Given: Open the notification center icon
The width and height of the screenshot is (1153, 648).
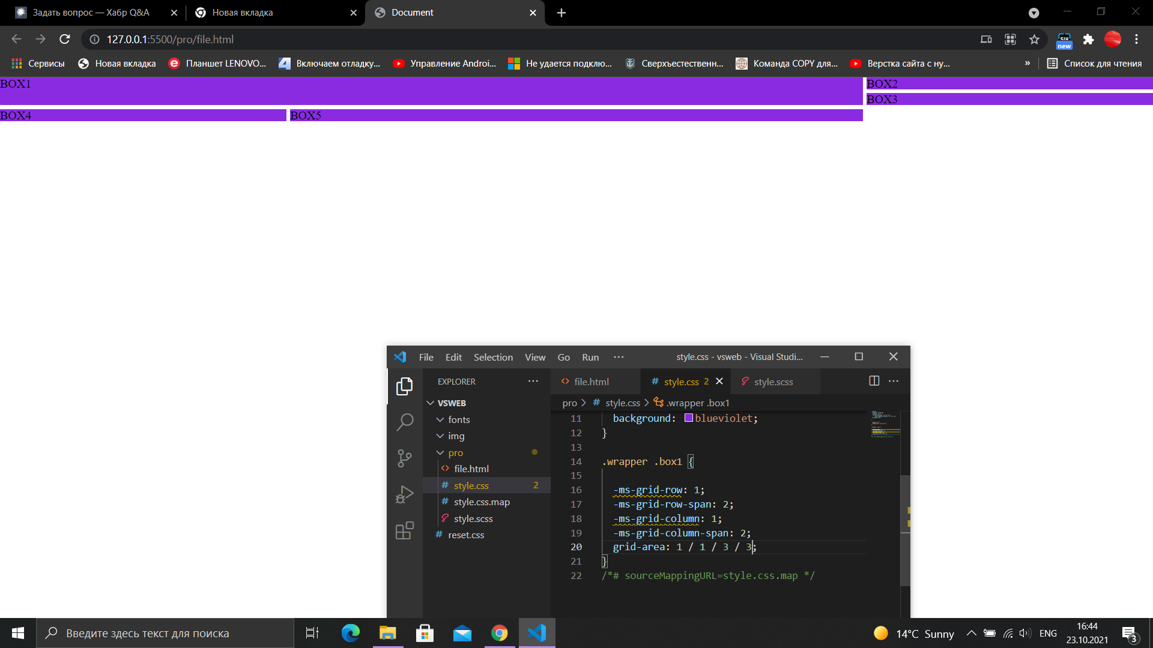Looking at the screenshot, I should pos(1130,634).
